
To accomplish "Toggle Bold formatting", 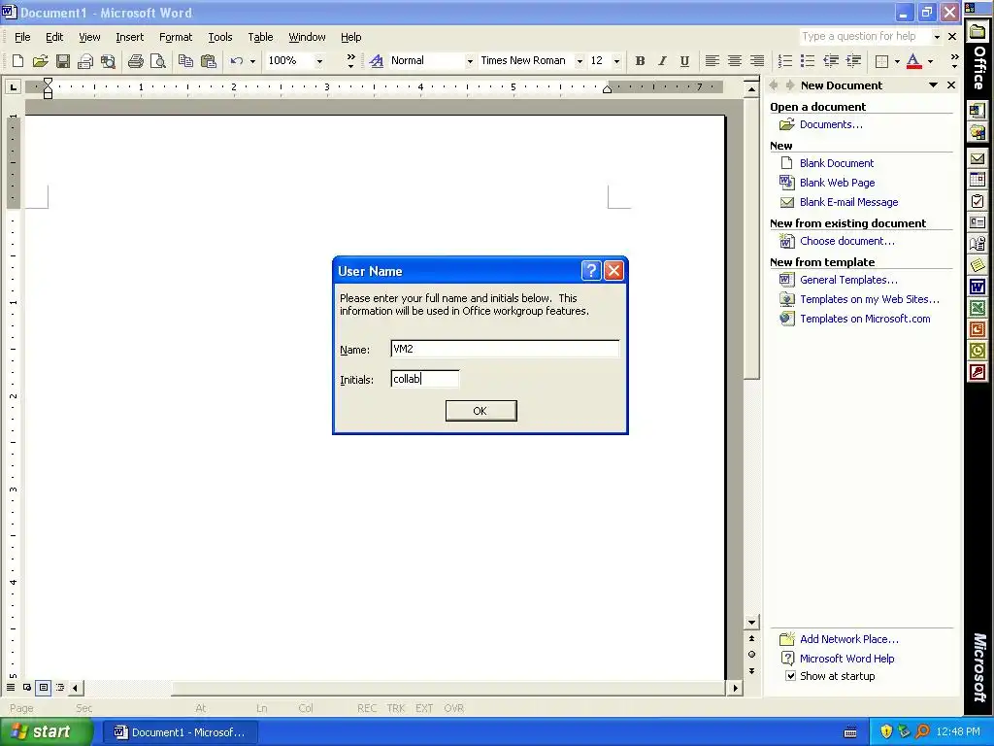I will tap(640, 61).
